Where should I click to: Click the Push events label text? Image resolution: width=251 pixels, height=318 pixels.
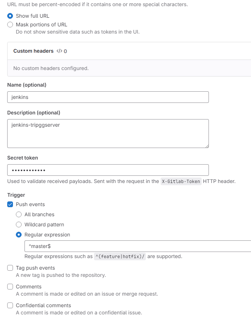tap(30, 204)
